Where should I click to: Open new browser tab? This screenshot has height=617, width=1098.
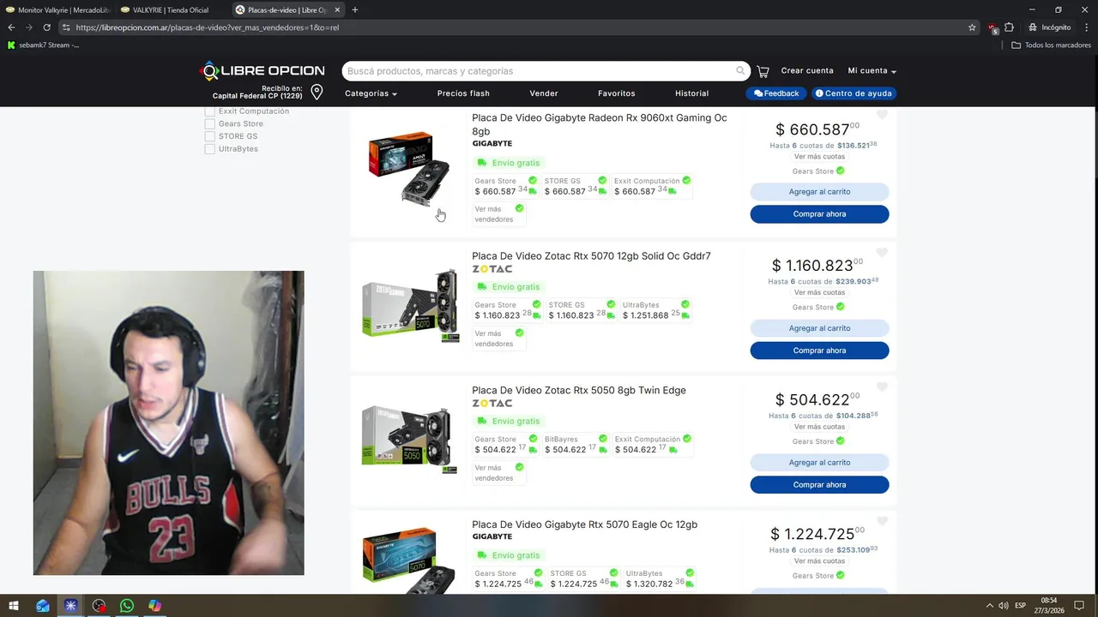pos(355,10)
